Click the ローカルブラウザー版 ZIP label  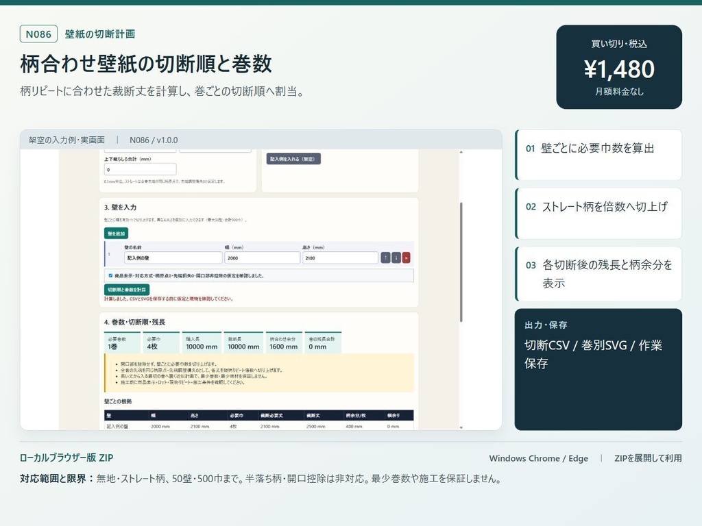tap(66, 458)
